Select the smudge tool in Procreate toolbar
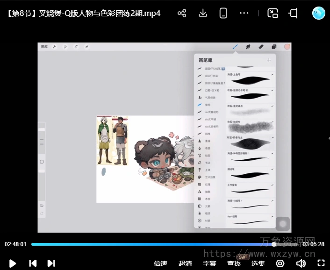Screen dimensions: 330x270 coord(248,47)
